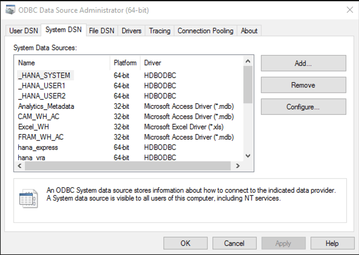Confirm with the OK button

pos(185,244)
